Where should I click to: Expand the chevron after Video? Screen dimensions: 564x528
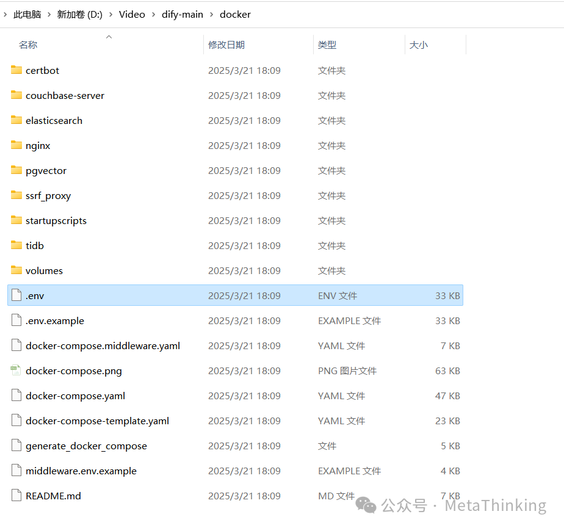pos(154,15)
